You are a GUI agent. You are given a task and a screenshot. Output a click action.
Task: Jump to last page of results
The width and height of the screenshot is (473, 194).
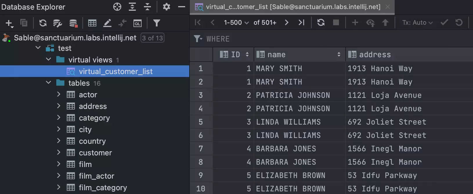(301, 22)
